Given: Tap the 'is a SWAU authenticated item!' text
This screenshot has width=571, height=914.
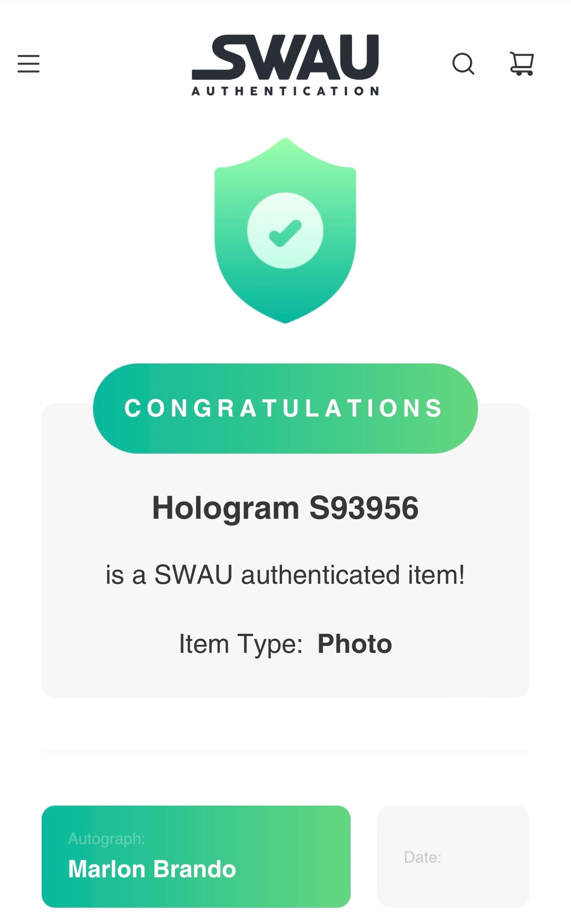Looking at the screenshot, I should [x=285, y=575].
